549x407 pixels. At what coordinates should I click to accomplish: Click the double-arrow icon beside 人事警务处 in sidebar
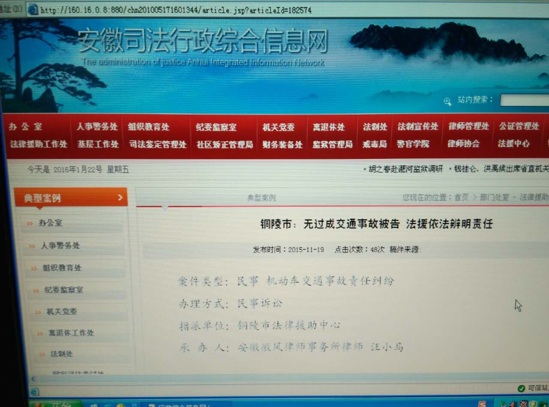[32, 246]
